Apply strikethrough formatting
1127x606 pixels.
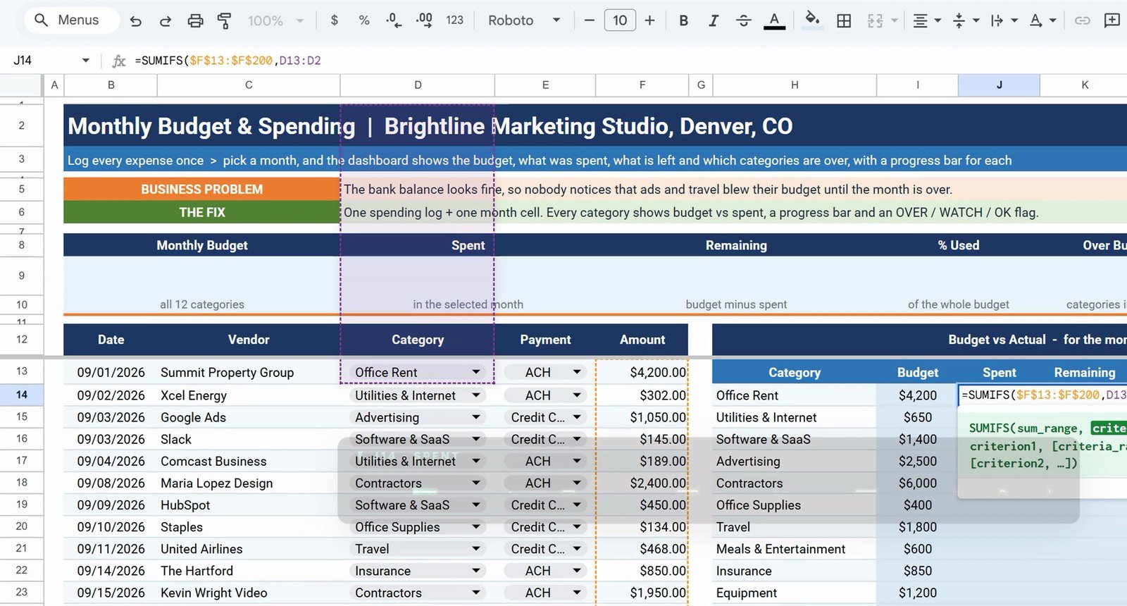[x=743, y=20]
